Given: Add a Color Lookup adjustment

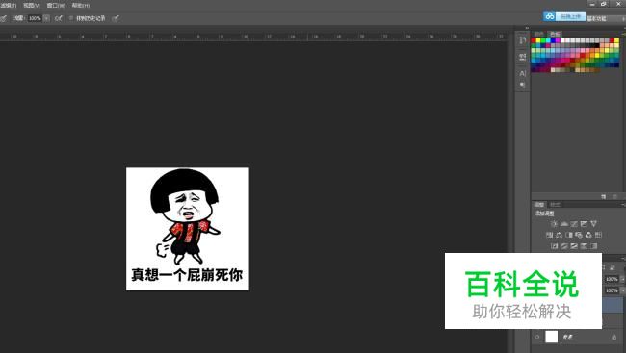Looking at the screenshot, I should pos(598,235).
